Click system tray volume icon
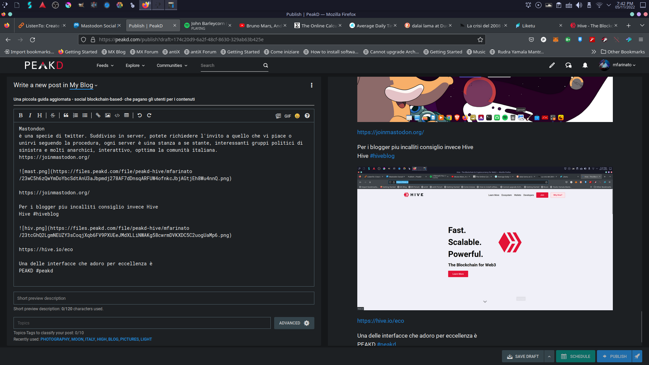 (x=579, y=5)
